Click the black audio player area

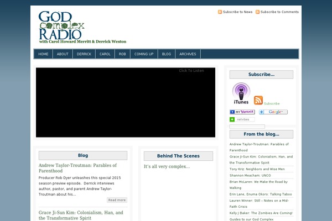(x=126, y=102)
